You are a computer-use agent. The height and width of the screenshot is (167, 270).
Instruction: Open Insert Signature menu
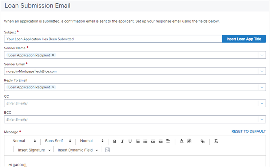tap(34, 150)
